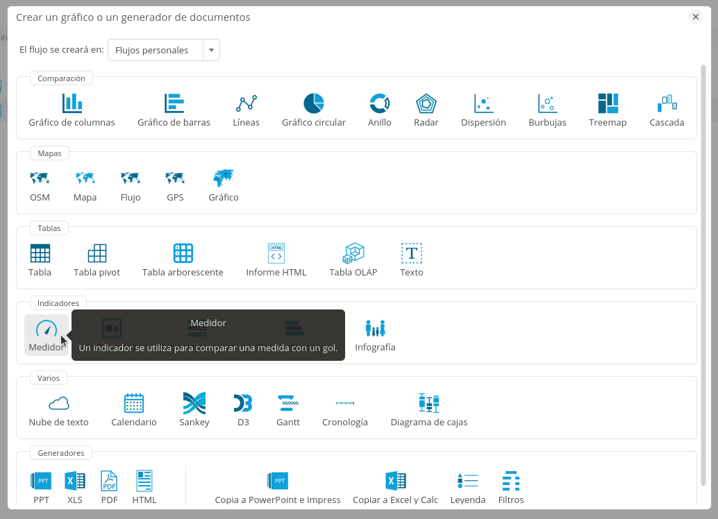
Task: Click the Medidor gauge indicator
Action: (46, 335)
